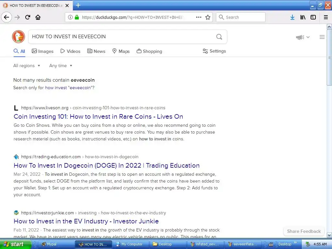Open a new tab with plus icon

pos(78,5)
